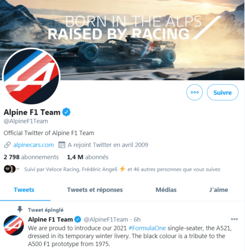Open the #FormulaOne hashtag link
245x251 pixels.
pos(147,228)
